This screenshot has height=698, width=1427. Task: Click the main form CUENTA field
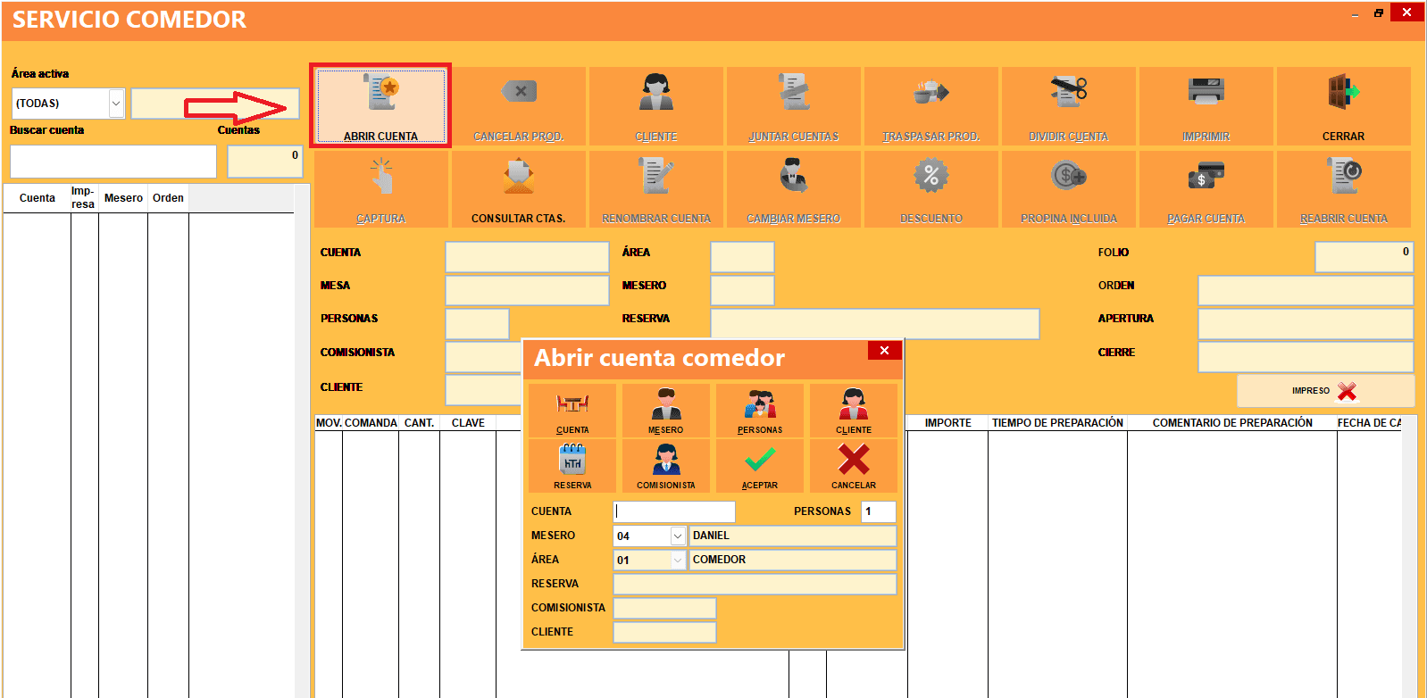point(527,257)
